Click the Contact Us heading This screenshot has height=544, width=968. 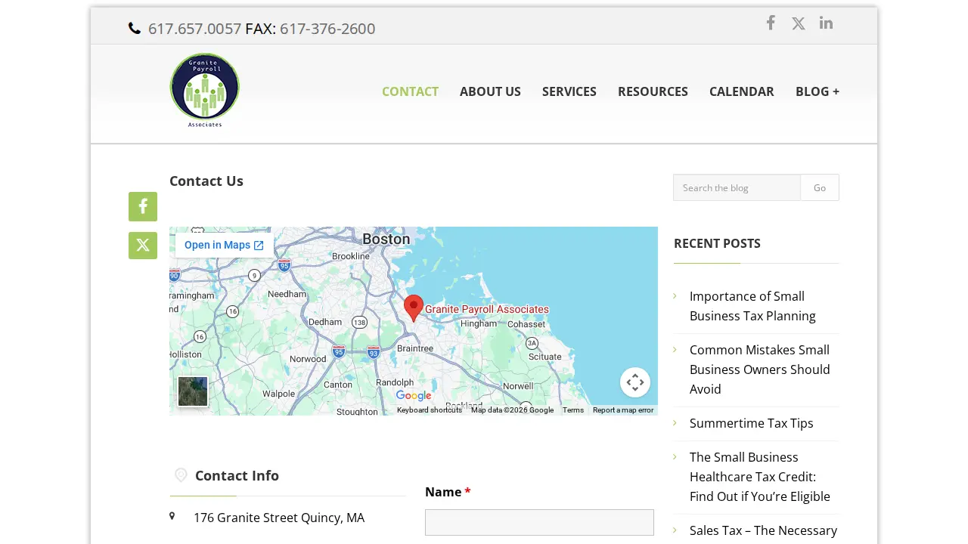point(206,181)
